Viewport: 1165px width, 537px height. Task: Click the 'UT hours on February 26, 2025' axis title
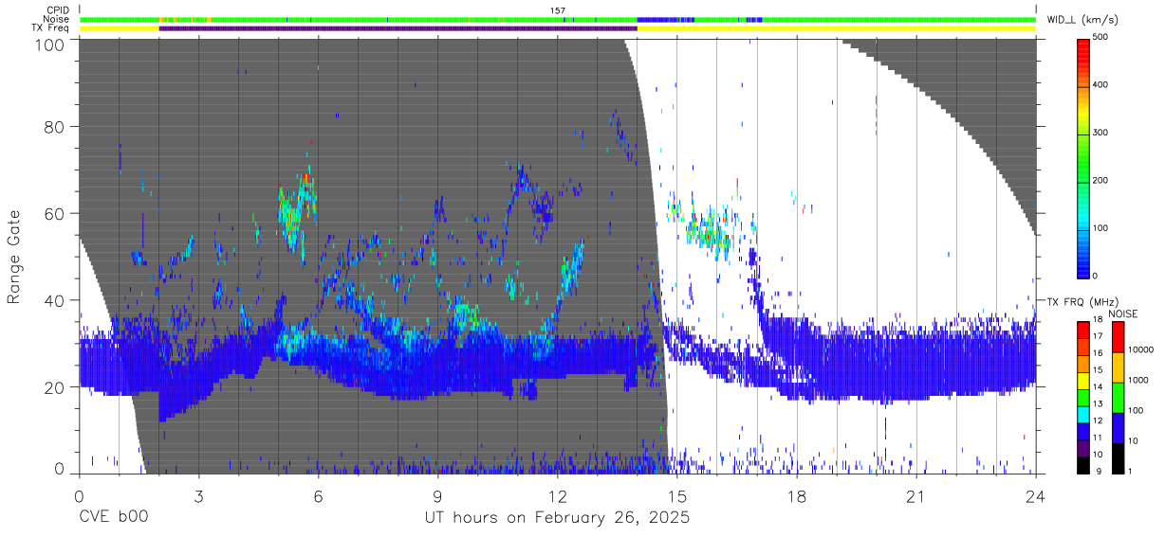[557, 518]
